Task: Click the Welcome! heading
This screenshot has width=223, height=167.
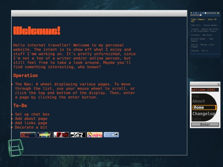Action: pos(37,31)
